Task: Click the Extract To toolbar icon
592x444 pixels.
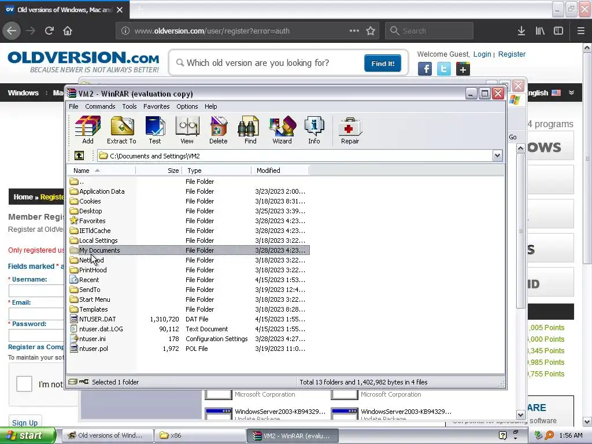Action: click(121, 130)
